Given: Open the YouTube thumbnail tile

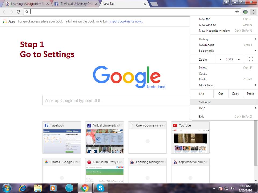Looking at the screenshot, I should (190, 138).
